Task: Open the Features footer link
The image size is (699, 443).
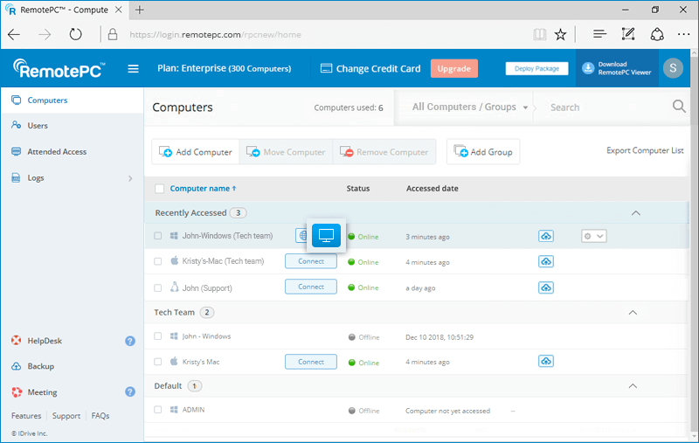Action: point(26,416)
